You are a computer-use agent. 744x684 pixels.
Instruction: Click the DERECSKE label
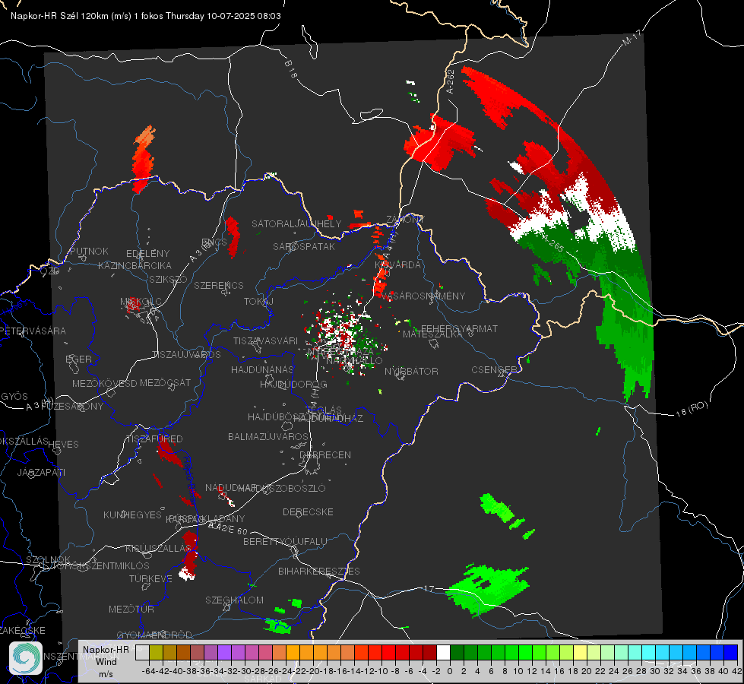(x=308, y=511)
